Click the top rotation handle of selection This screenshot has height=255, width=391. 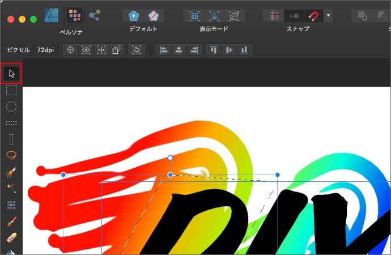pyautogui.click(x=170, y=158)
